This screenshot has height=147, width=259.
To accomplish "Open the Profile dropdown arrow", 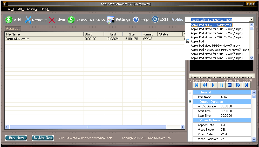I will [x=251, y=19].
